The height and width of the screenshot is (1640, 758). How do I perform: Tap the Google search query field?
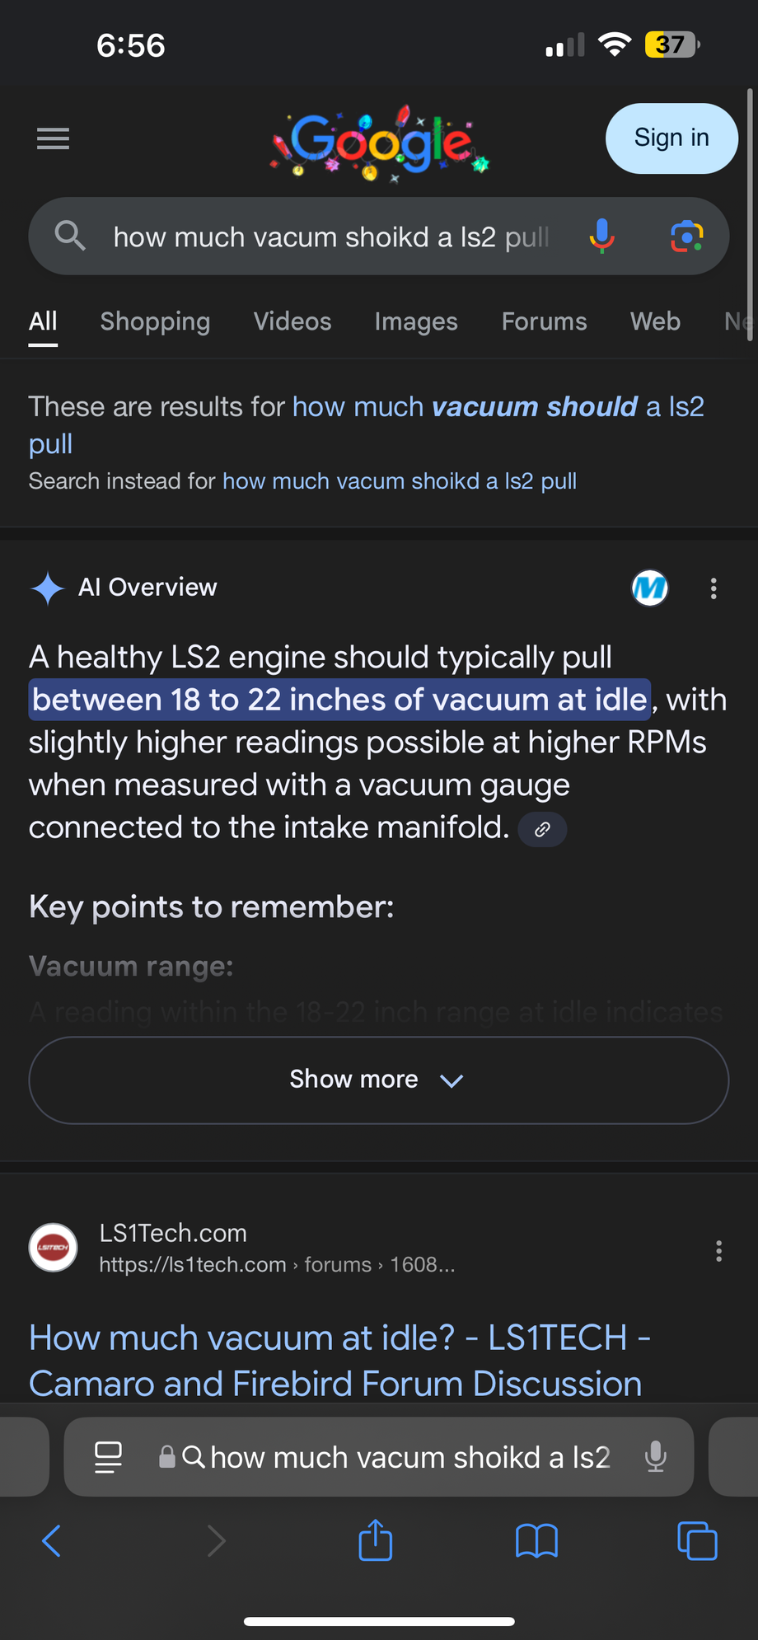click(x=330, y=237)
